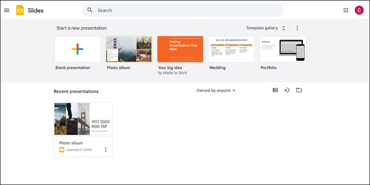Click Your big idea label
The image size is (370, 185).
pos(170,68)
